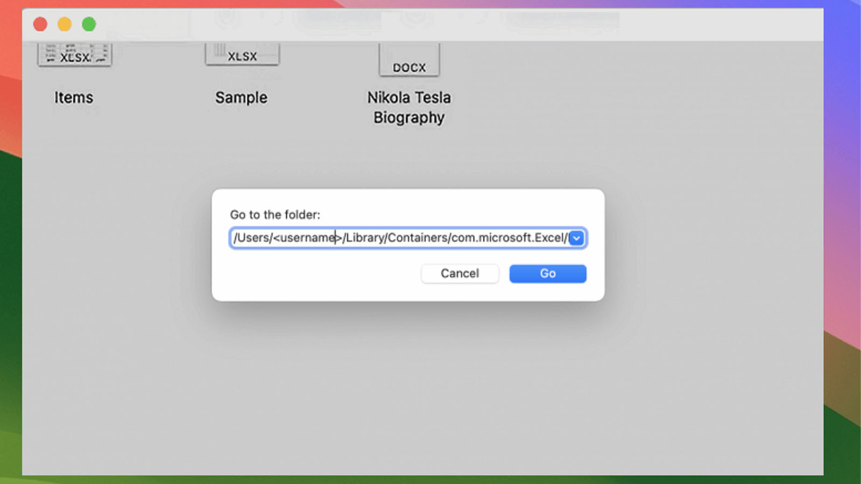
Task: Focus the Go to the folder path field
Action: click(399, 238)
